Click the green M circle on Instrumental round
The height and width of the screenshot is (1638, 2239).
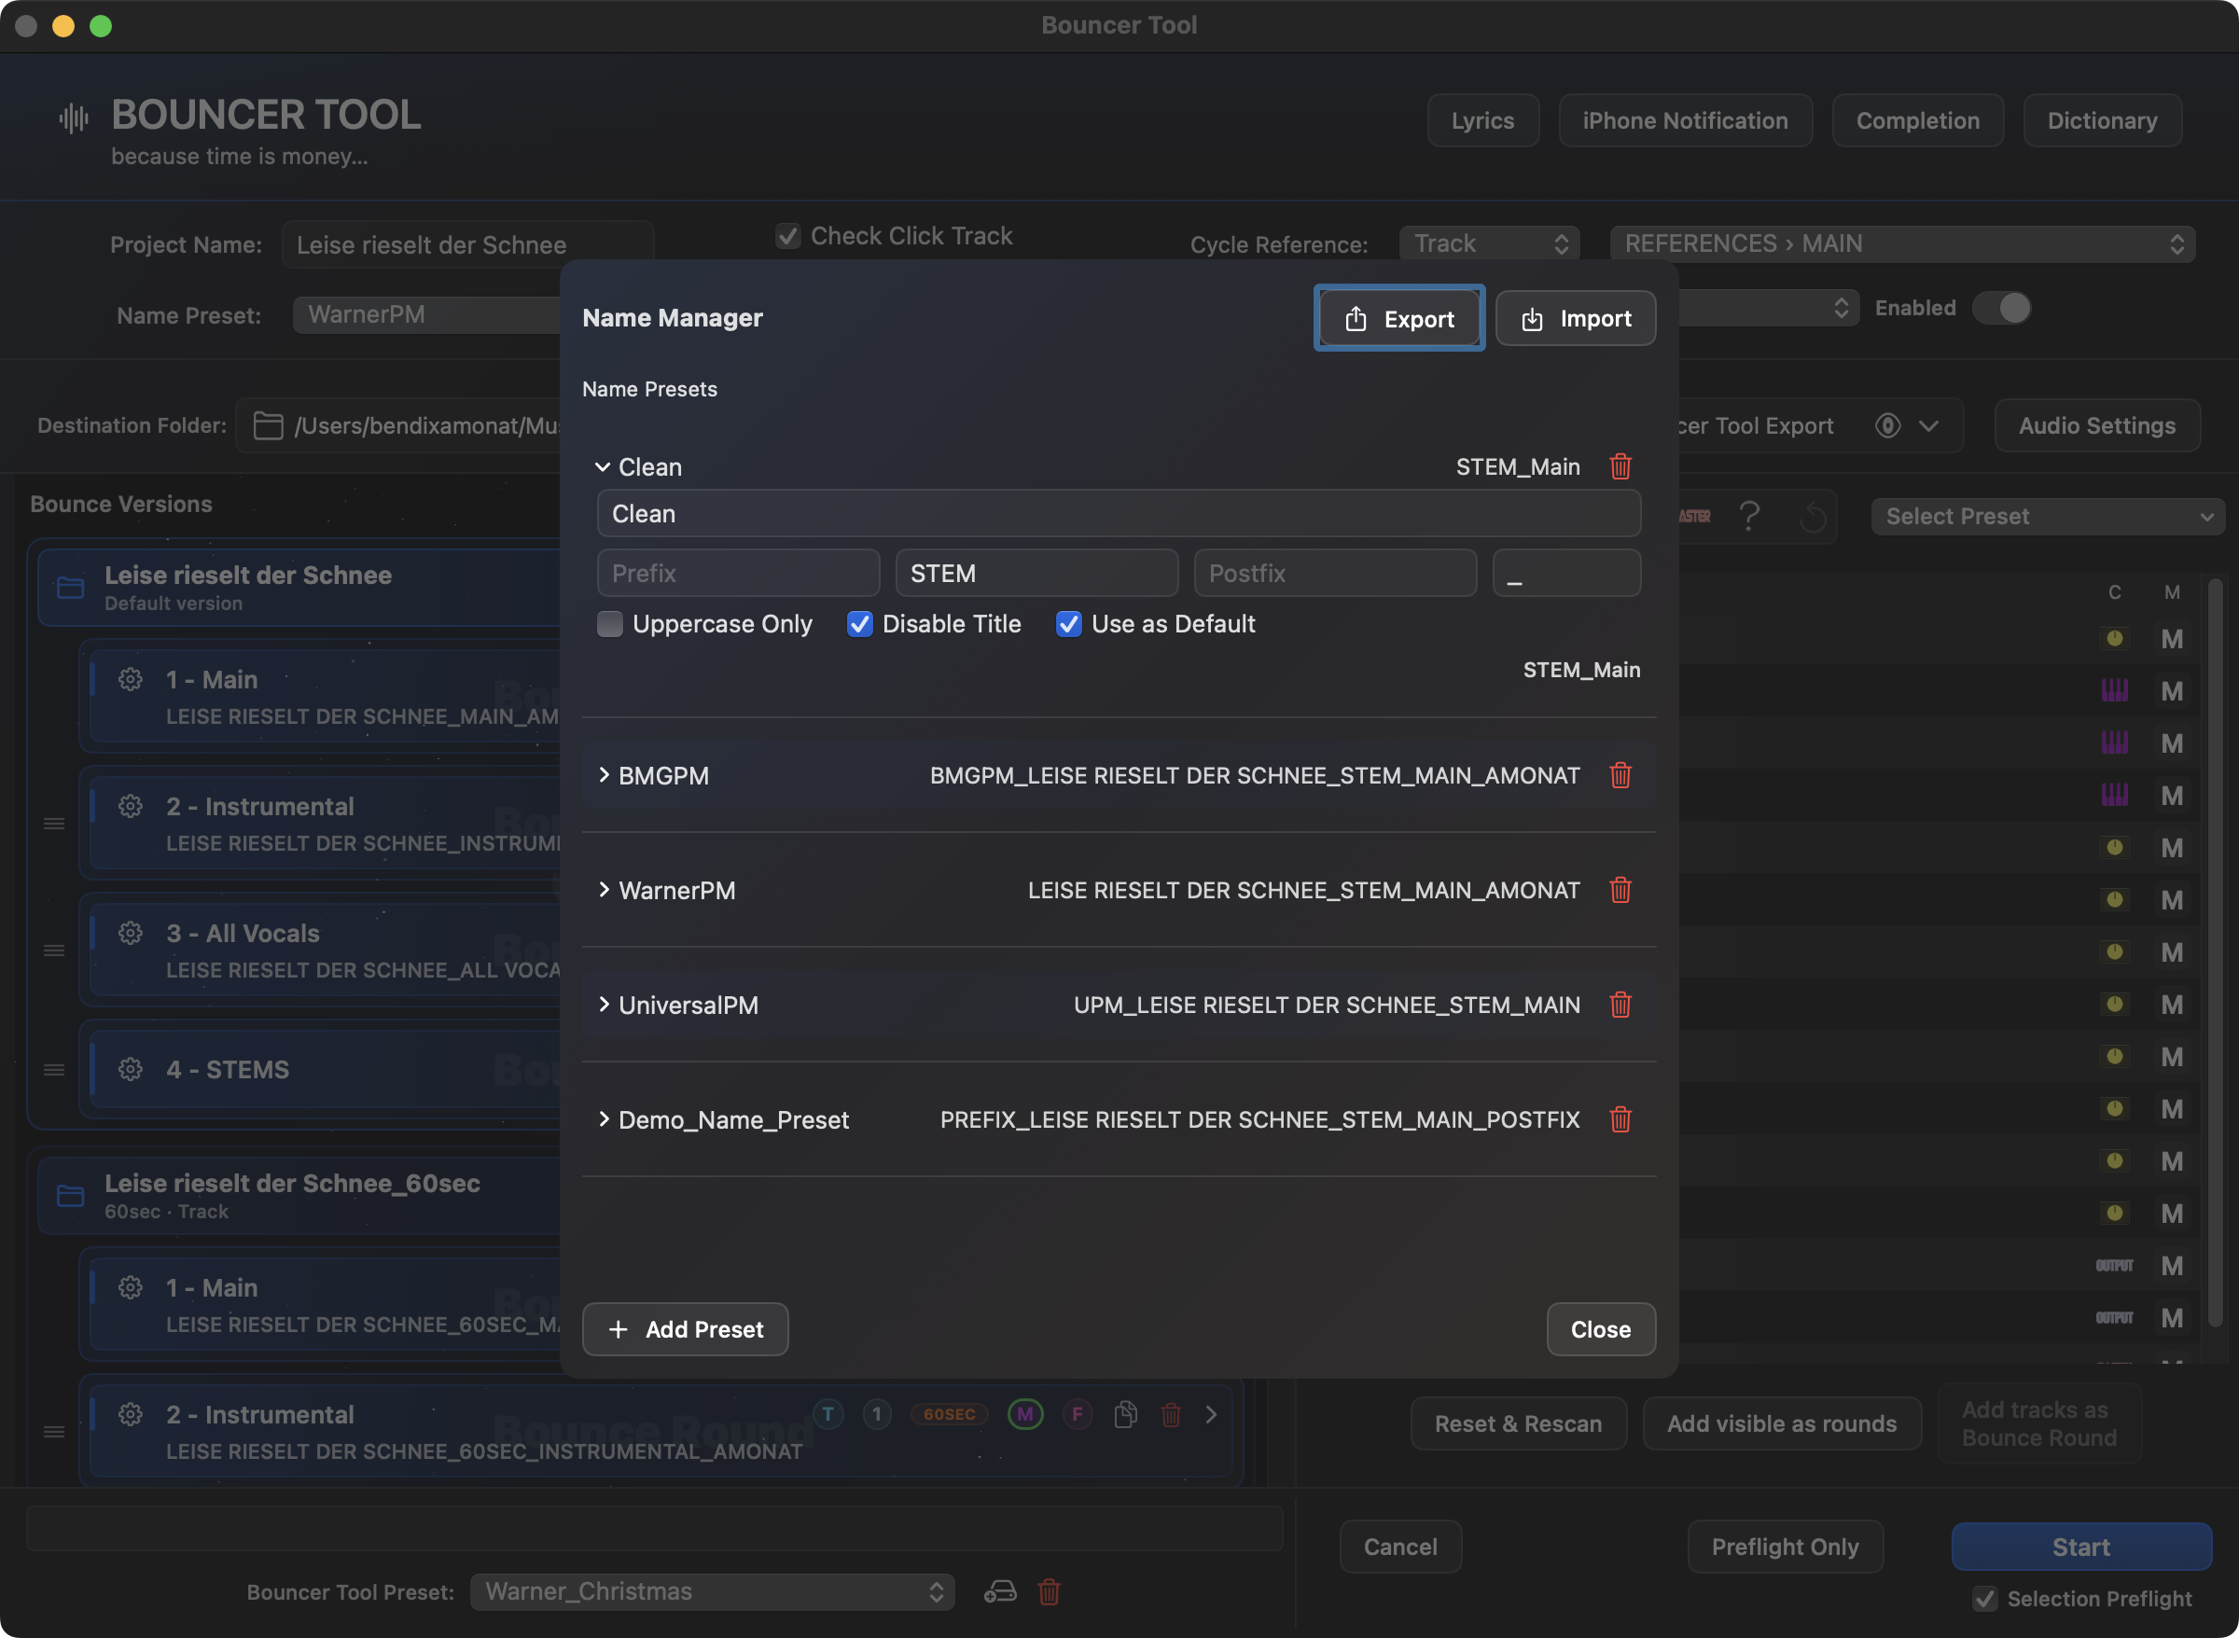pyautogui.click(x=1025, y=1414)
